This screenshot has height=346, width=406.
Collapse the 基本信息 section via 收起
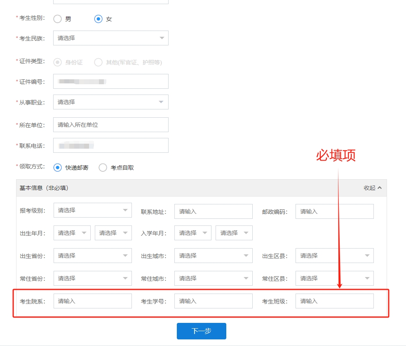(373, 188)
